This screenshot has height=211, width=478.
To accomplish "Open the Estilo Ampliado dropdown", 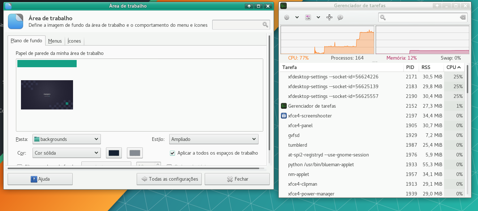I will pos(214,139).
